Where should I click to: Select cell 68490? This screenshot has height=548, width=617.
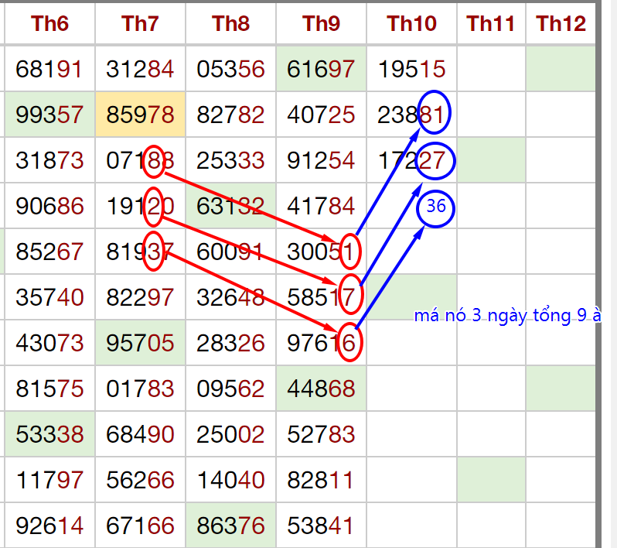140,434
